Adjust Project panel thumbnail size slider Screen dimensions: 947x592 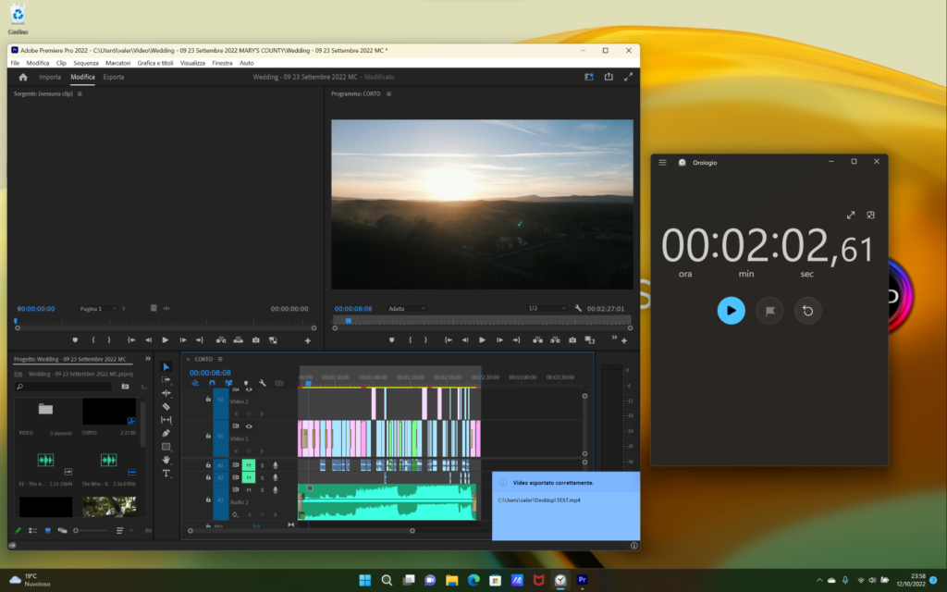click(x=91, y=530)
